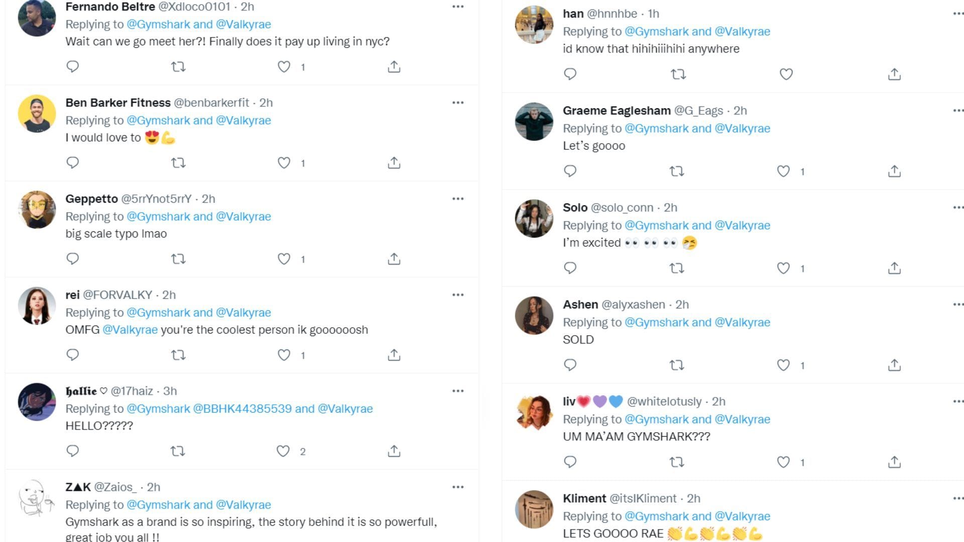Image resolution: width=964 pixels, height=542 pixels.
Task: Reply to Z▲K's tweet about Gymshark
Action: pos(73,541)
